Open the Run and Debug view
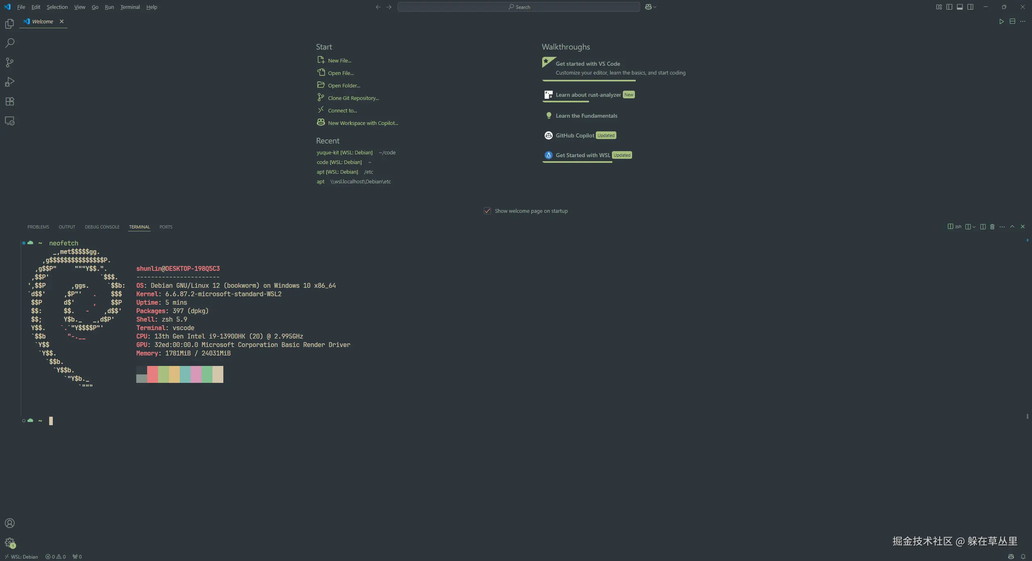1032x561 pixels. click(x=10, y=82)
